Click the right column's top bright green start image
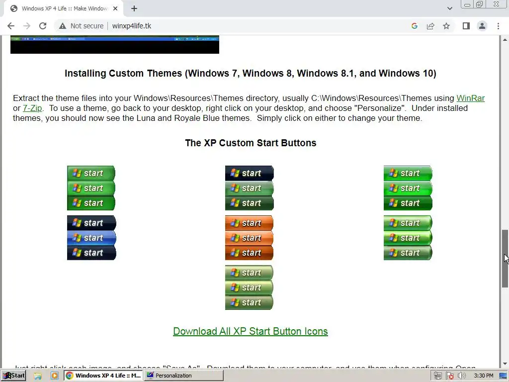Viewport: 509px width, 382px height. click(x=408, y=188)
